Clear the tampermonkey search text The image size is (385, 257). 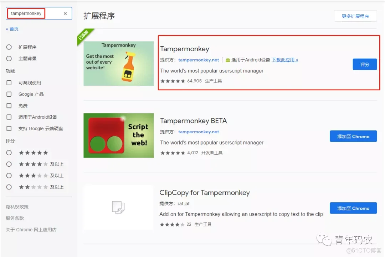coord(65,14)
